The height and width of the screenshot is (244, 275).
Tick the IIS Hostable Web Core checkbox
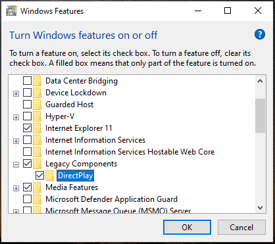click(x=27, y=152)
